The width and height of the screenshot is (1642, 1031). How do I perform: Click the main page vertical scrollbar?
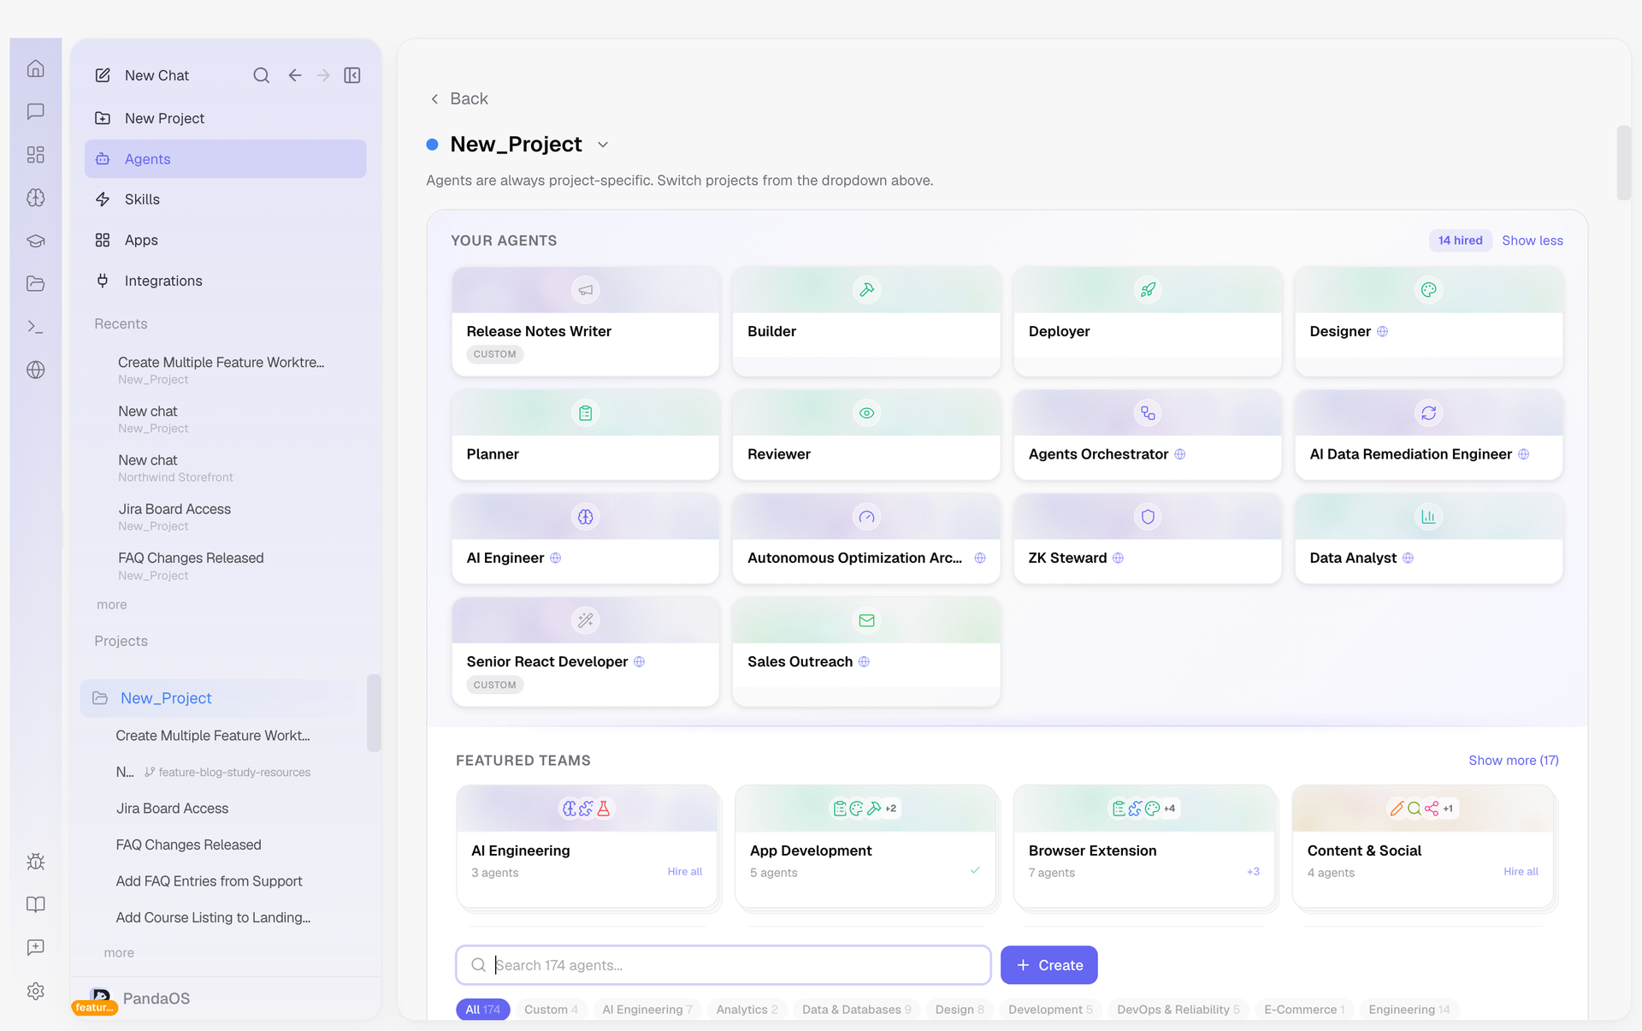(1622, 163)
